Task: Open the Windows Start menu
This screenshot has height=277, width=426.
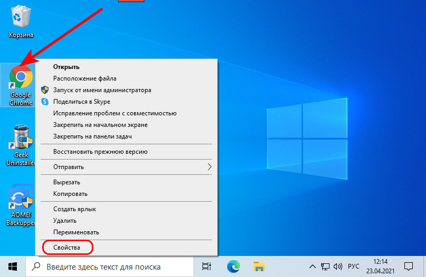Action: click(13, 266)
